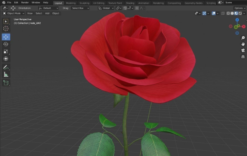This screenshot has width=247, height=156.
Task: Open the snapping options dropdown
Action: [130, 8]
